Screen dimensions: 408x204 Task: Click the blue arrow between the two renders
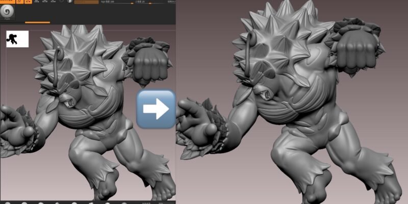tap(156, 108)
